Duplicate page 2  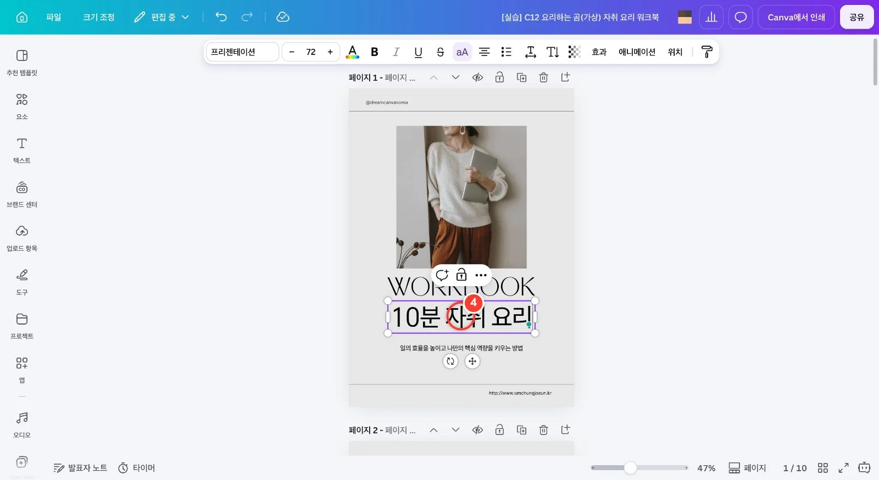pyautogui.click(x=521, y=430)
